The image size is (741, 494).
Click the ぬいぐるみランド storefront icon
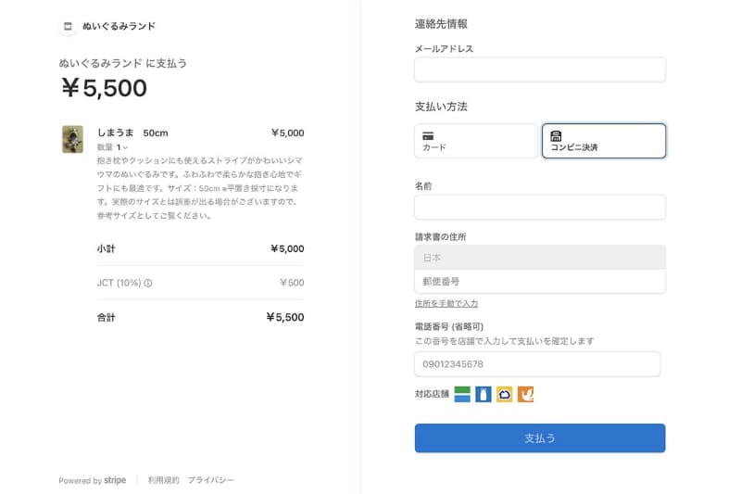pyautogui.click(x=67, y=27)
